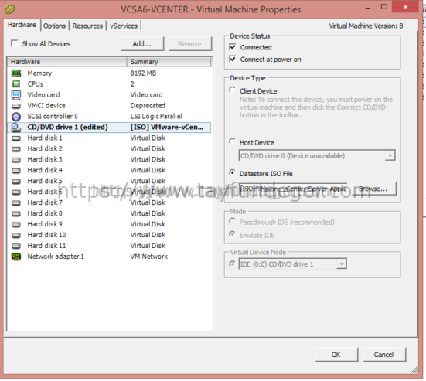Open the Host Device CD/DVD drive dropdown
This screenshot has height=381, width=426.
click(x=390, y=155)
